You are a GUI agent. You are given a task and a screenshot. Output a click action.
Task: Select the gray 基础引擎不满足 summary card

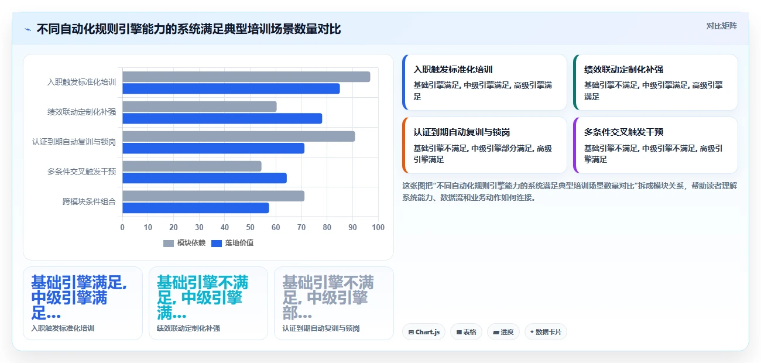pyautogui.click(x=334, y=303)
